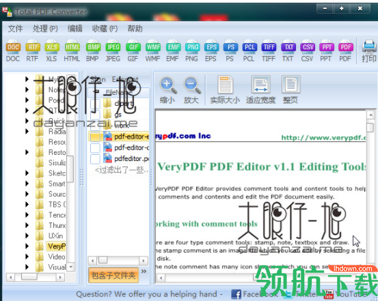
Task: Open the 处理 (P) menu
Action: click(45, 29)
